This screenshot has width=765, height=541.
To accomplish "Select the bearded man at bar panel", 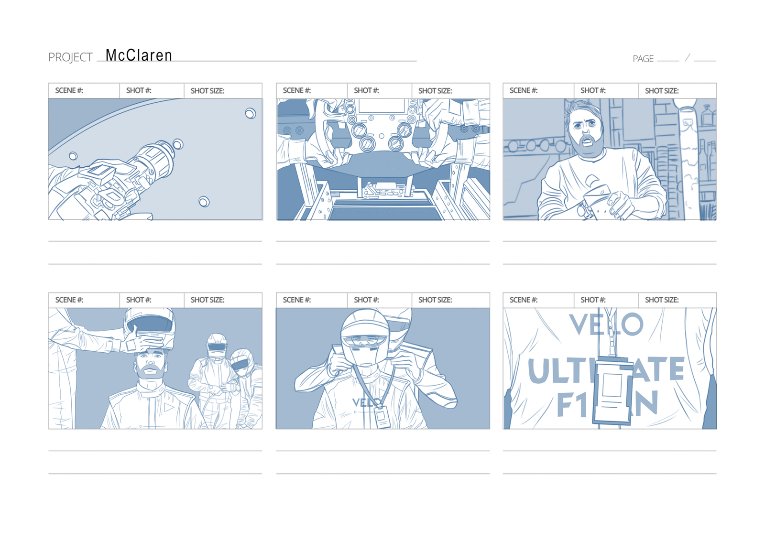I will pos(610,159).
